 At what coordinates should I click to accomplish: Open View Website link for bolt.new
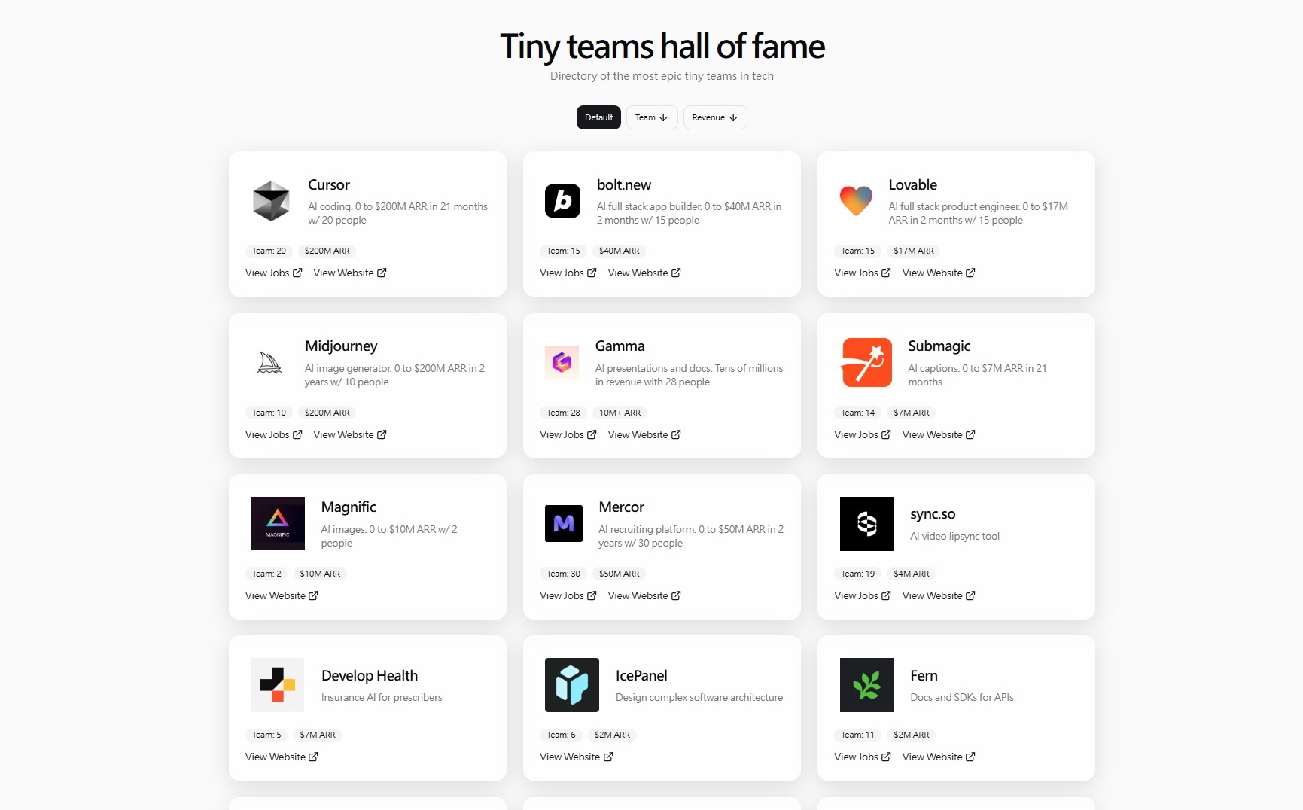pos(644,273)
